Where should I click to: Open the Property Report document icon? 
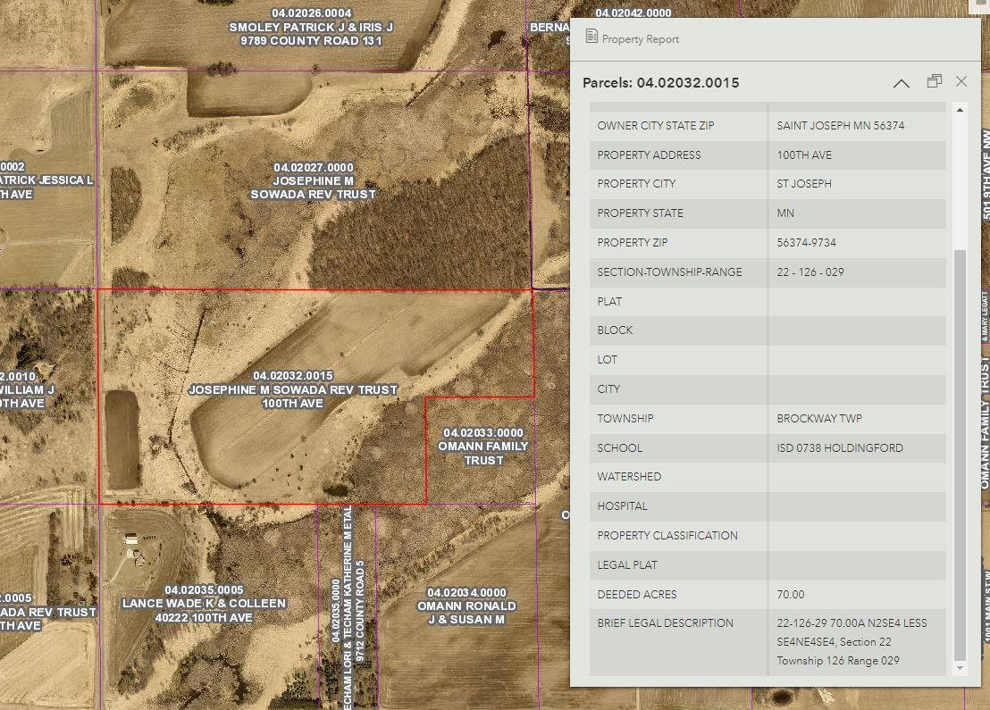tap(591, 37)
